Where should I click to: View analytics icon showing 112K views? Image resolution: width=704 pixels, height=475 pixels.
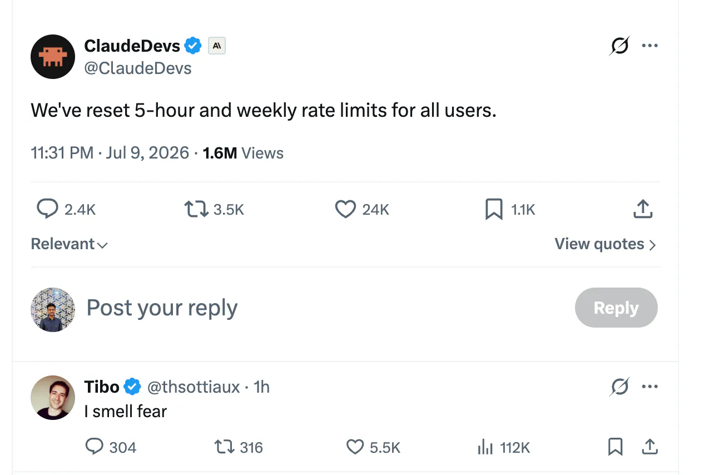[x=485, y=447]
